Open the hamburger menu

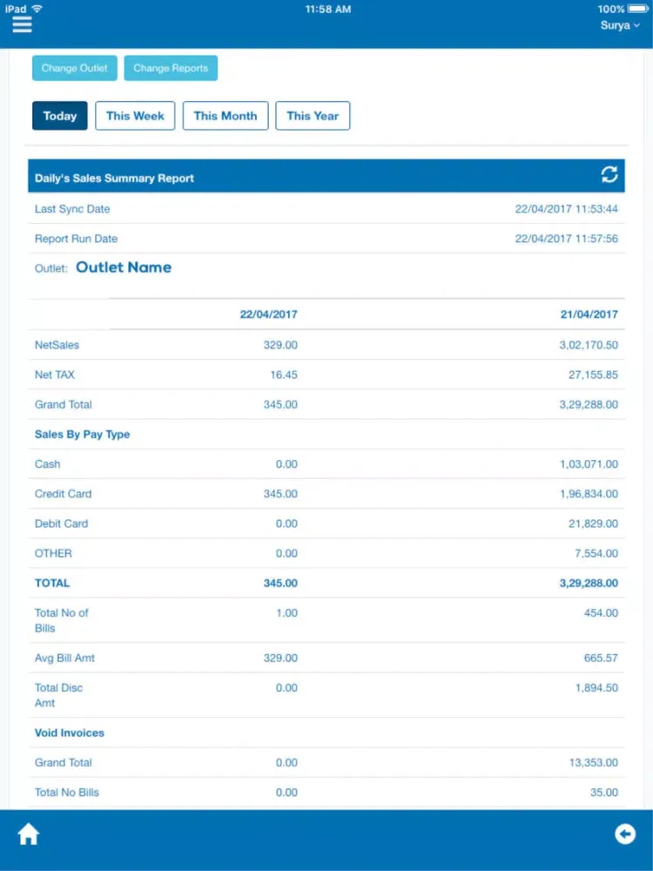point(23,25)
